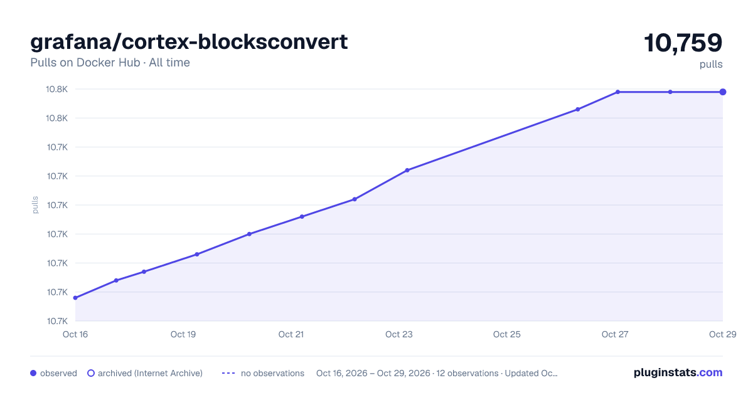Click the Oct 19 axis label

(x=183, y=334)
